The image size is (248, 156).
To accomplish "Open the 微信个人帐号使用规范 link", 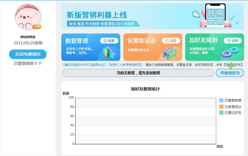I will tap(125, 65).
